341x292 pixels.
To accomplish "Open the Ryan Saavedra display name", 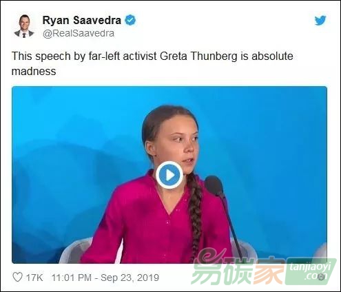I will point(82,20).
